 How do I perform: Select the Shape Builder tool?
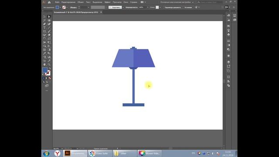(44, 46)
